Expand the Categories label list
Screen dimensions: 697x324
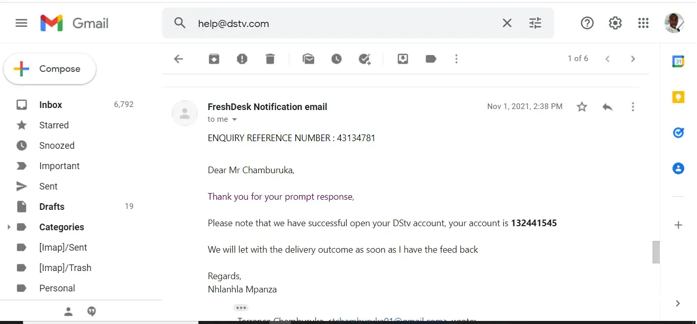point(9,227)
